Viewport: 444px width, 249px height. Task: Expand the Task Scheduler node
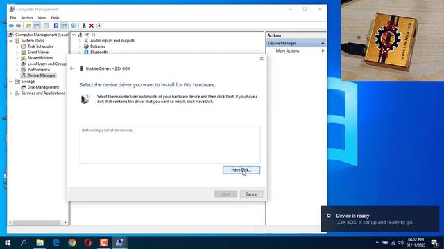pos(17,46)
